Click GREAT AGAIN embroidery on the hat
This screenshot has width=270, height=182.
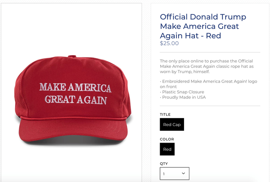tap(76, 99)
